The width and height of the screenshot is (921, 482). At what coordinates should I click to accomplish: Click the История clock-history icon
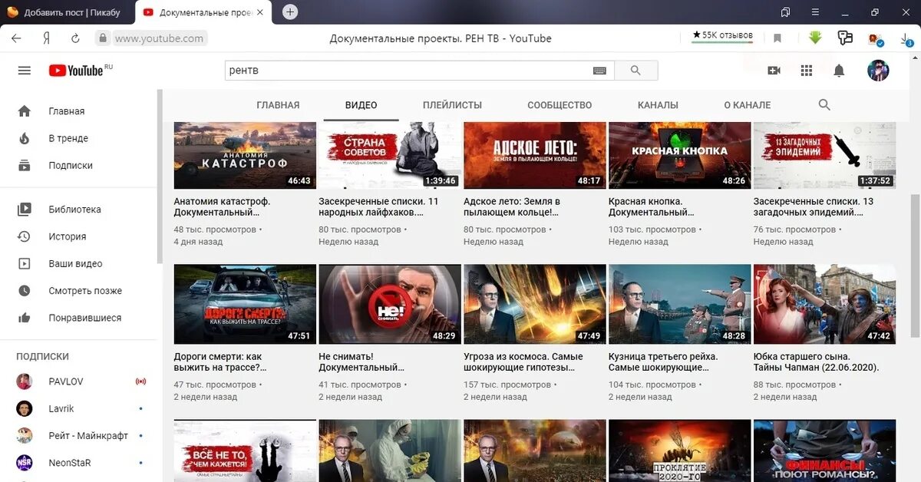pyautogui.click(x=25, y=236)
